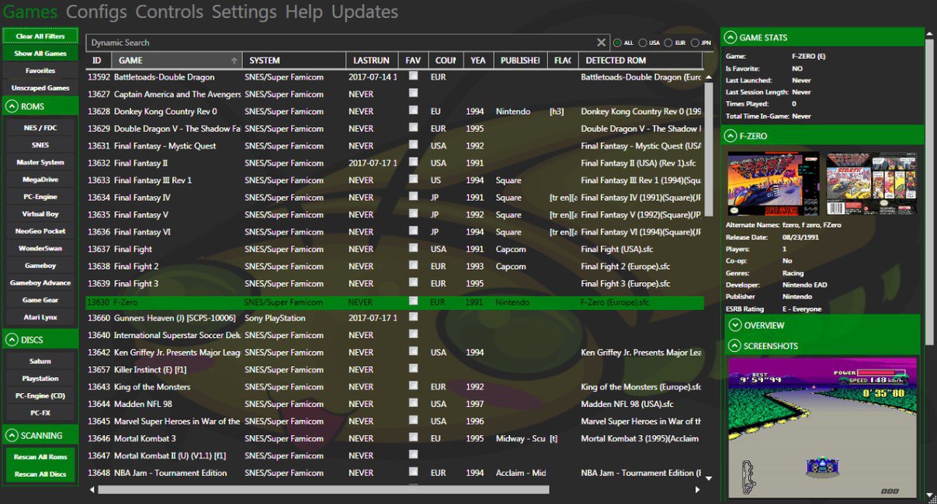Click Rescan All Roms
The image size is (937, 504).
pos(40,457)
